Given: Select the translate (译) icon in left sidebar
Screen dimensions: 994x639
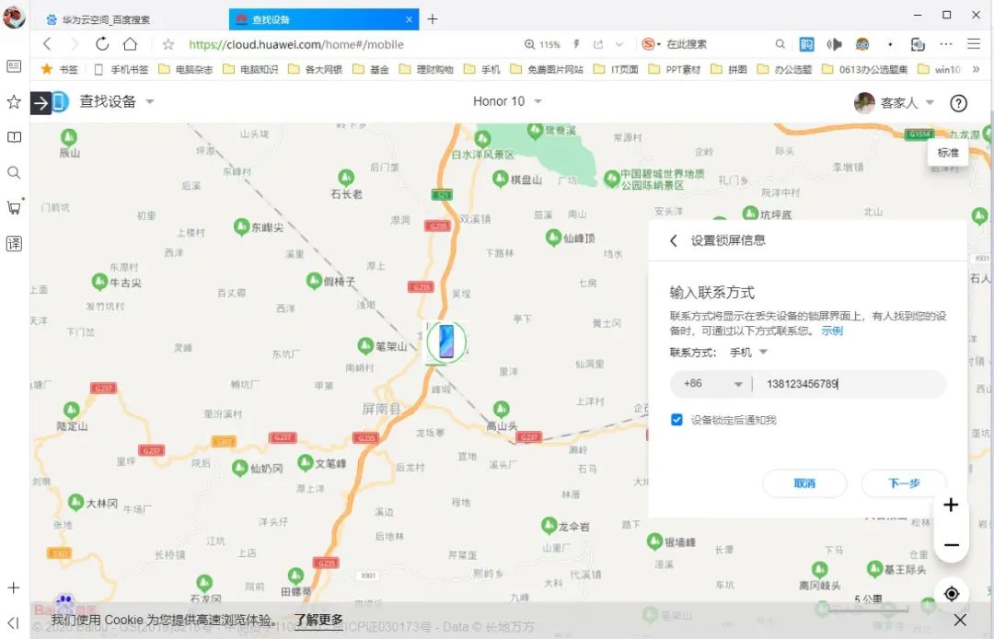Looking at the screenshot, I should tap(13, 243).
